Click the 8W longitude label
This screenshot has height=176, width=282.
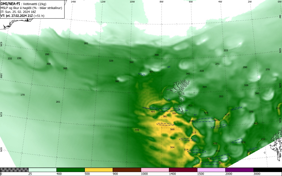162,2
